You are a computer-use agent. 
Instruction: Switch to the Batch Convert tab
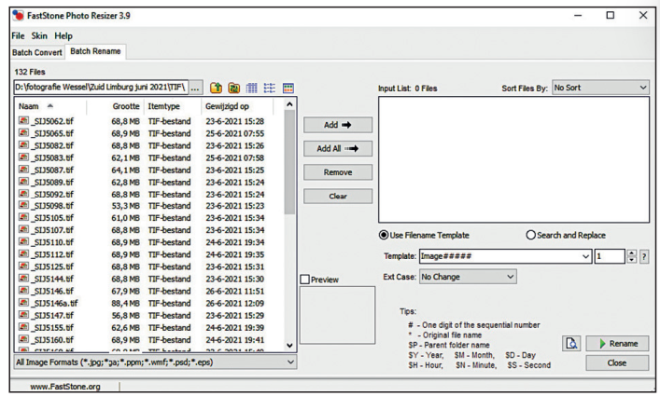pyautogui.click(x=37, y=52)
